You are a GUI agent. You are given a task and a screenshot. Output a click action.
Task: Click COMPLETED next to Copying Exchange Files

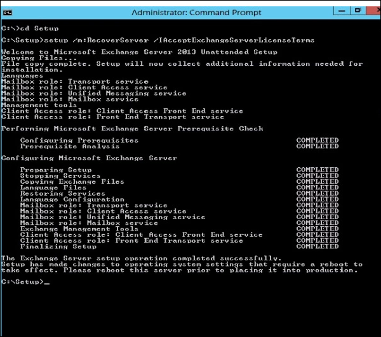[317, 182]
